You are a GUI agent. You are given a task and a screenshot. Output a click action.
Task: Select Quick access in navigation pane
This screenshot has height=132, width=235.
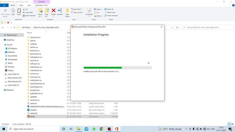click(12, 35)
